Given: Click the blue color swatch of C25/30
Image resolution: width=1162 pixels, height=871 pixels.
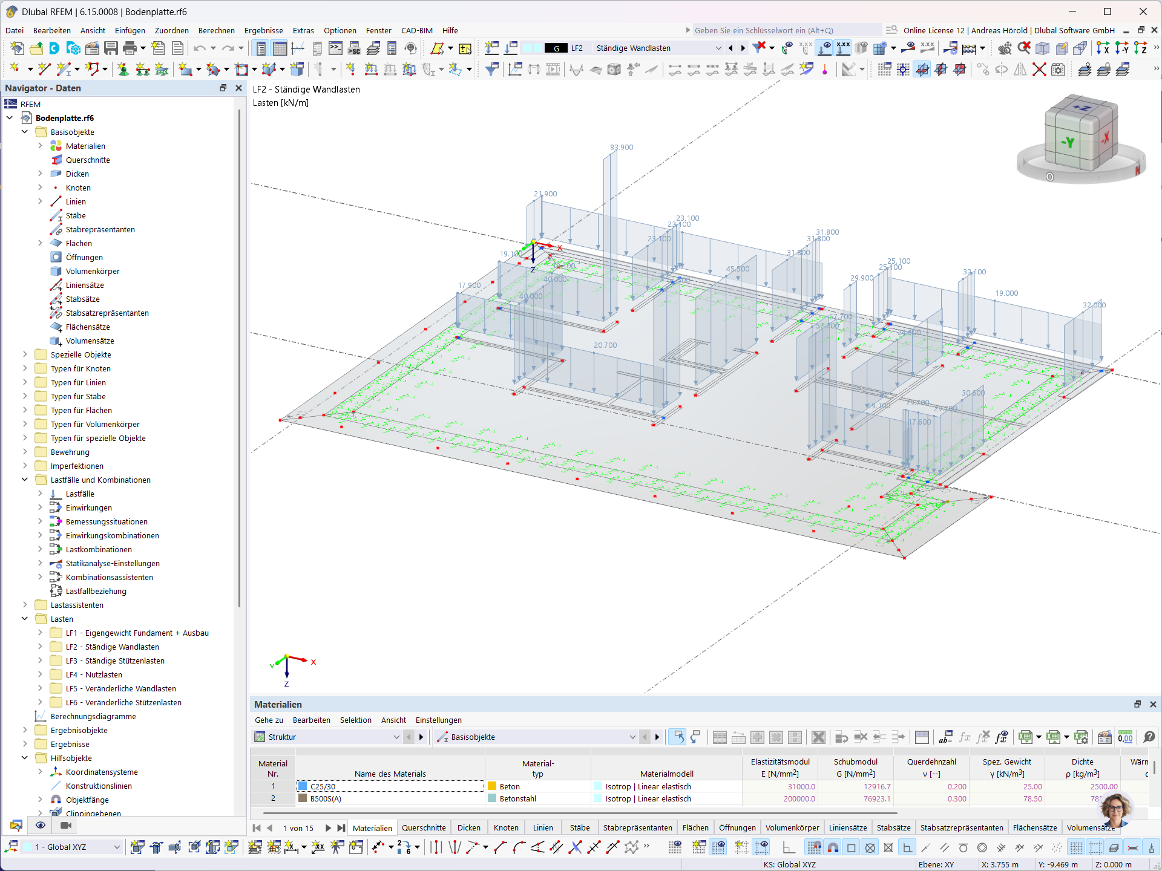Looking at the screenshot, I should (x=303, y=786).
